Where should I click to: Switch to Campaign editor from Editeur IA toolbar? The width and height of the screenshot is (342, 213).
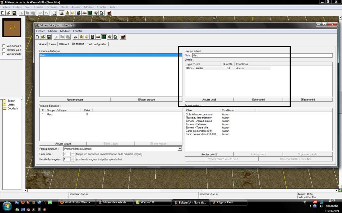coord(99,37)
